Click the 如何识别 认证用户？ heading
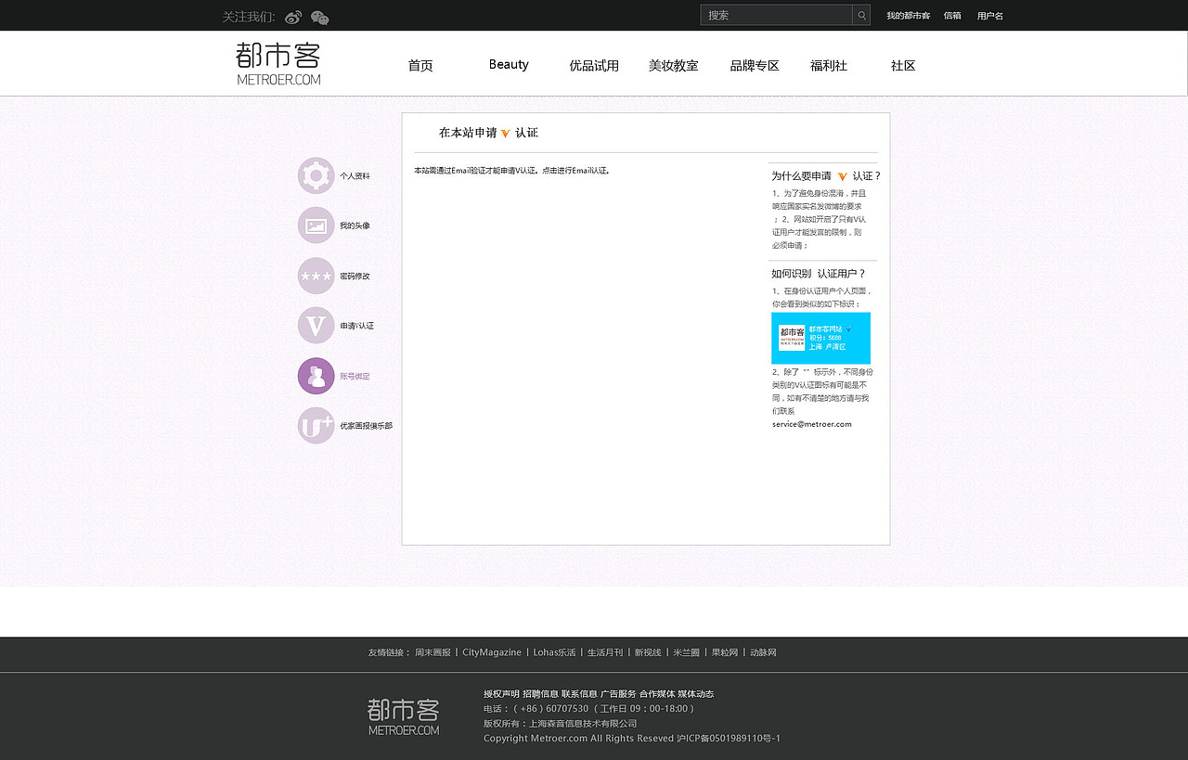The width and height of the screenshot is (1188, 760). [x=819, y=274]
